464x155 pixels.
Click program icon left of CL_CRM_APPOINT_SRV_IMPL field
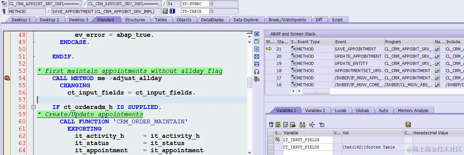click(x=4, y=4)
